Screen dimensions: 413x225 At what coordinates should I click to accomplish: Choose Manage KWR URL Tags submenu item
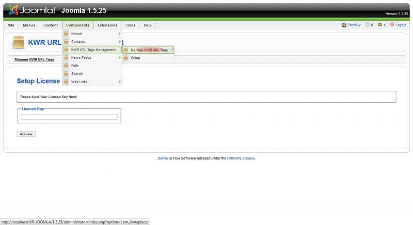[148, 50]
